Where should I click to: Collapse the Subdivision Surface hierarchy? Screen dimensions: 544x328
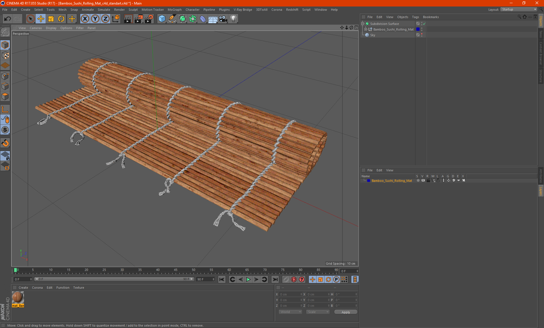(362, 24)
